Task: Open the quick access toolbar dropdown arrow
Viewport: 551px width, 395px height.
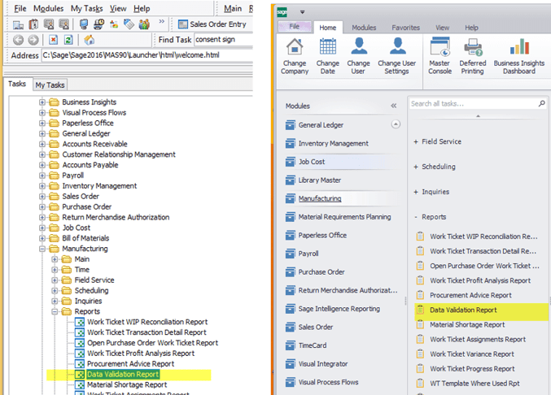Action: [302, 12]
